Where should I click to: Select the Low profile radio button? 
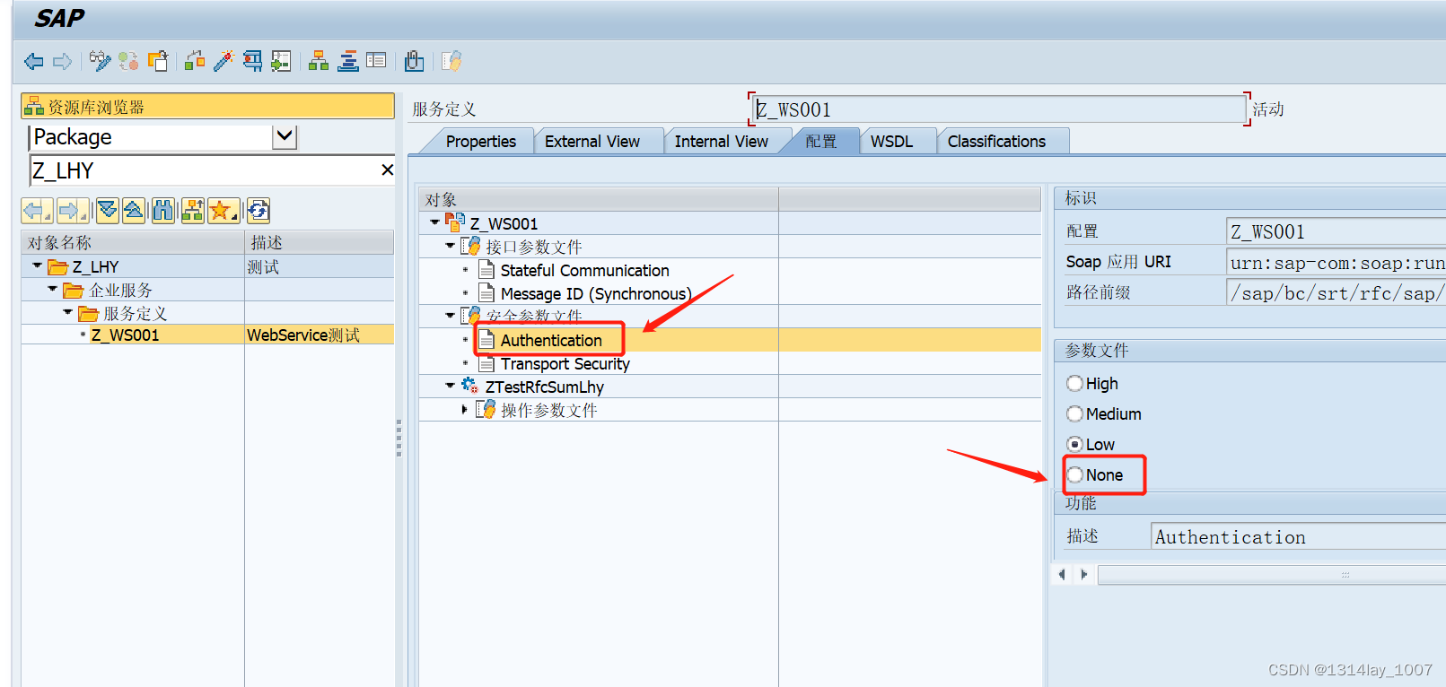pos(1074,445)
